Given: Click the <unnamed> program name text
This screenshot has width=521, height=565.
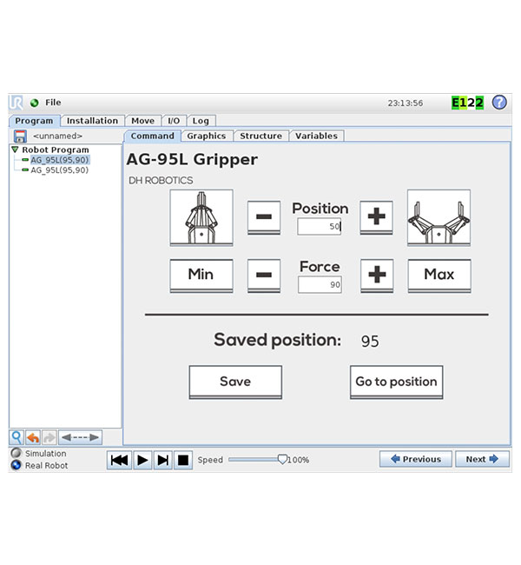Looking at the screenshot, I should (x=58, y=136).
